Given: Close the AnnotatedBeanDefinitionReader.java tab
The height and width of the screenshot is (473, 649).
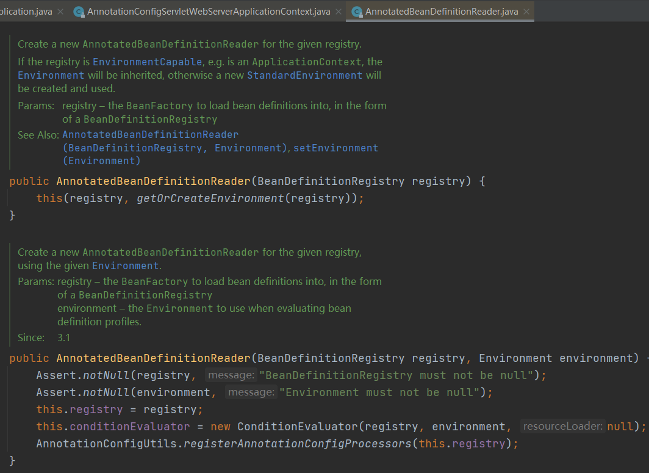Looking at the screenshot, I should 526,12.
